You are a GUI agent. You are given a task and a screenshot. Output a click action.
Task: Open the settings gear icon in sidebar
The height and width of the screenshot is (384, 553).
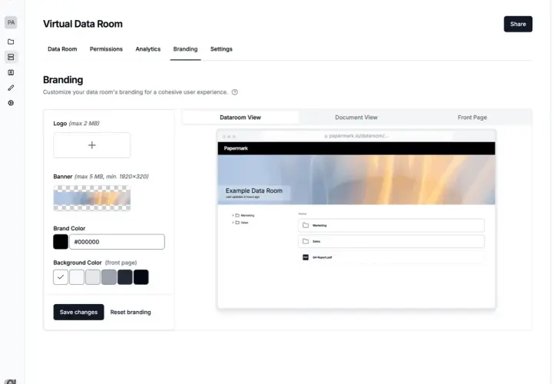click(x=11, y=103)
